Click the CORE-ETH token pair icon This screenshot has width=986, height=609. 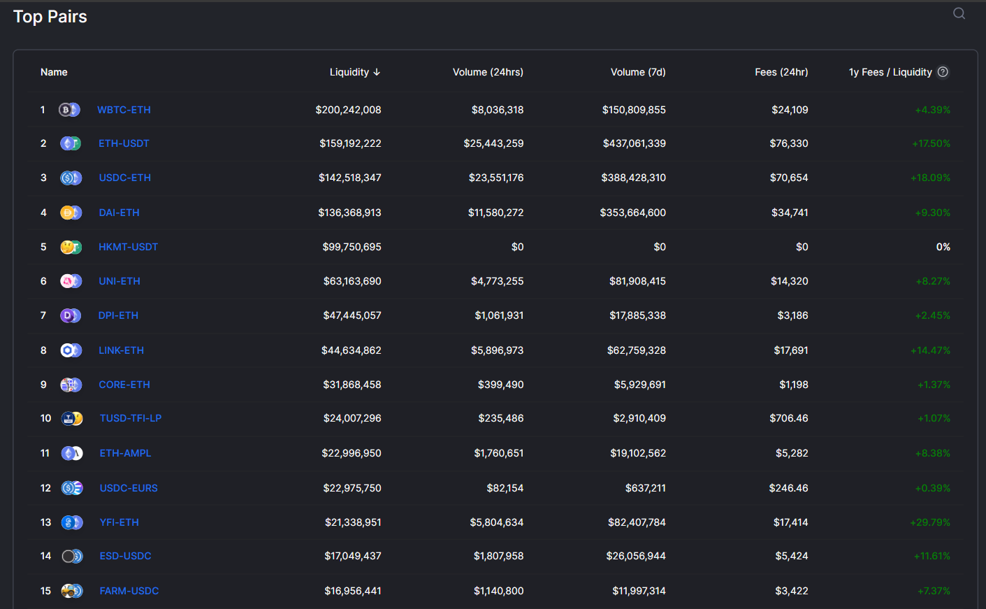[71, 385]
